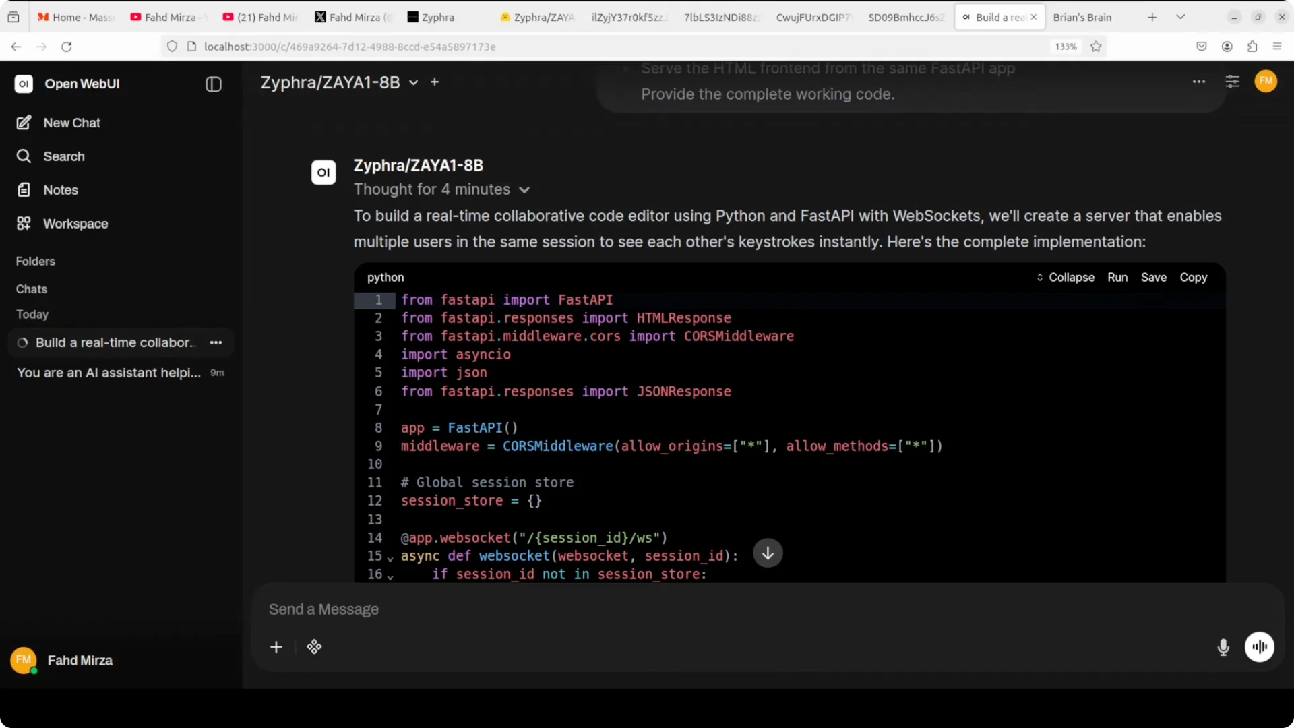The image size is (1294, 728).
Task: Go forward in browser history
Action: [x=41, y=47]
